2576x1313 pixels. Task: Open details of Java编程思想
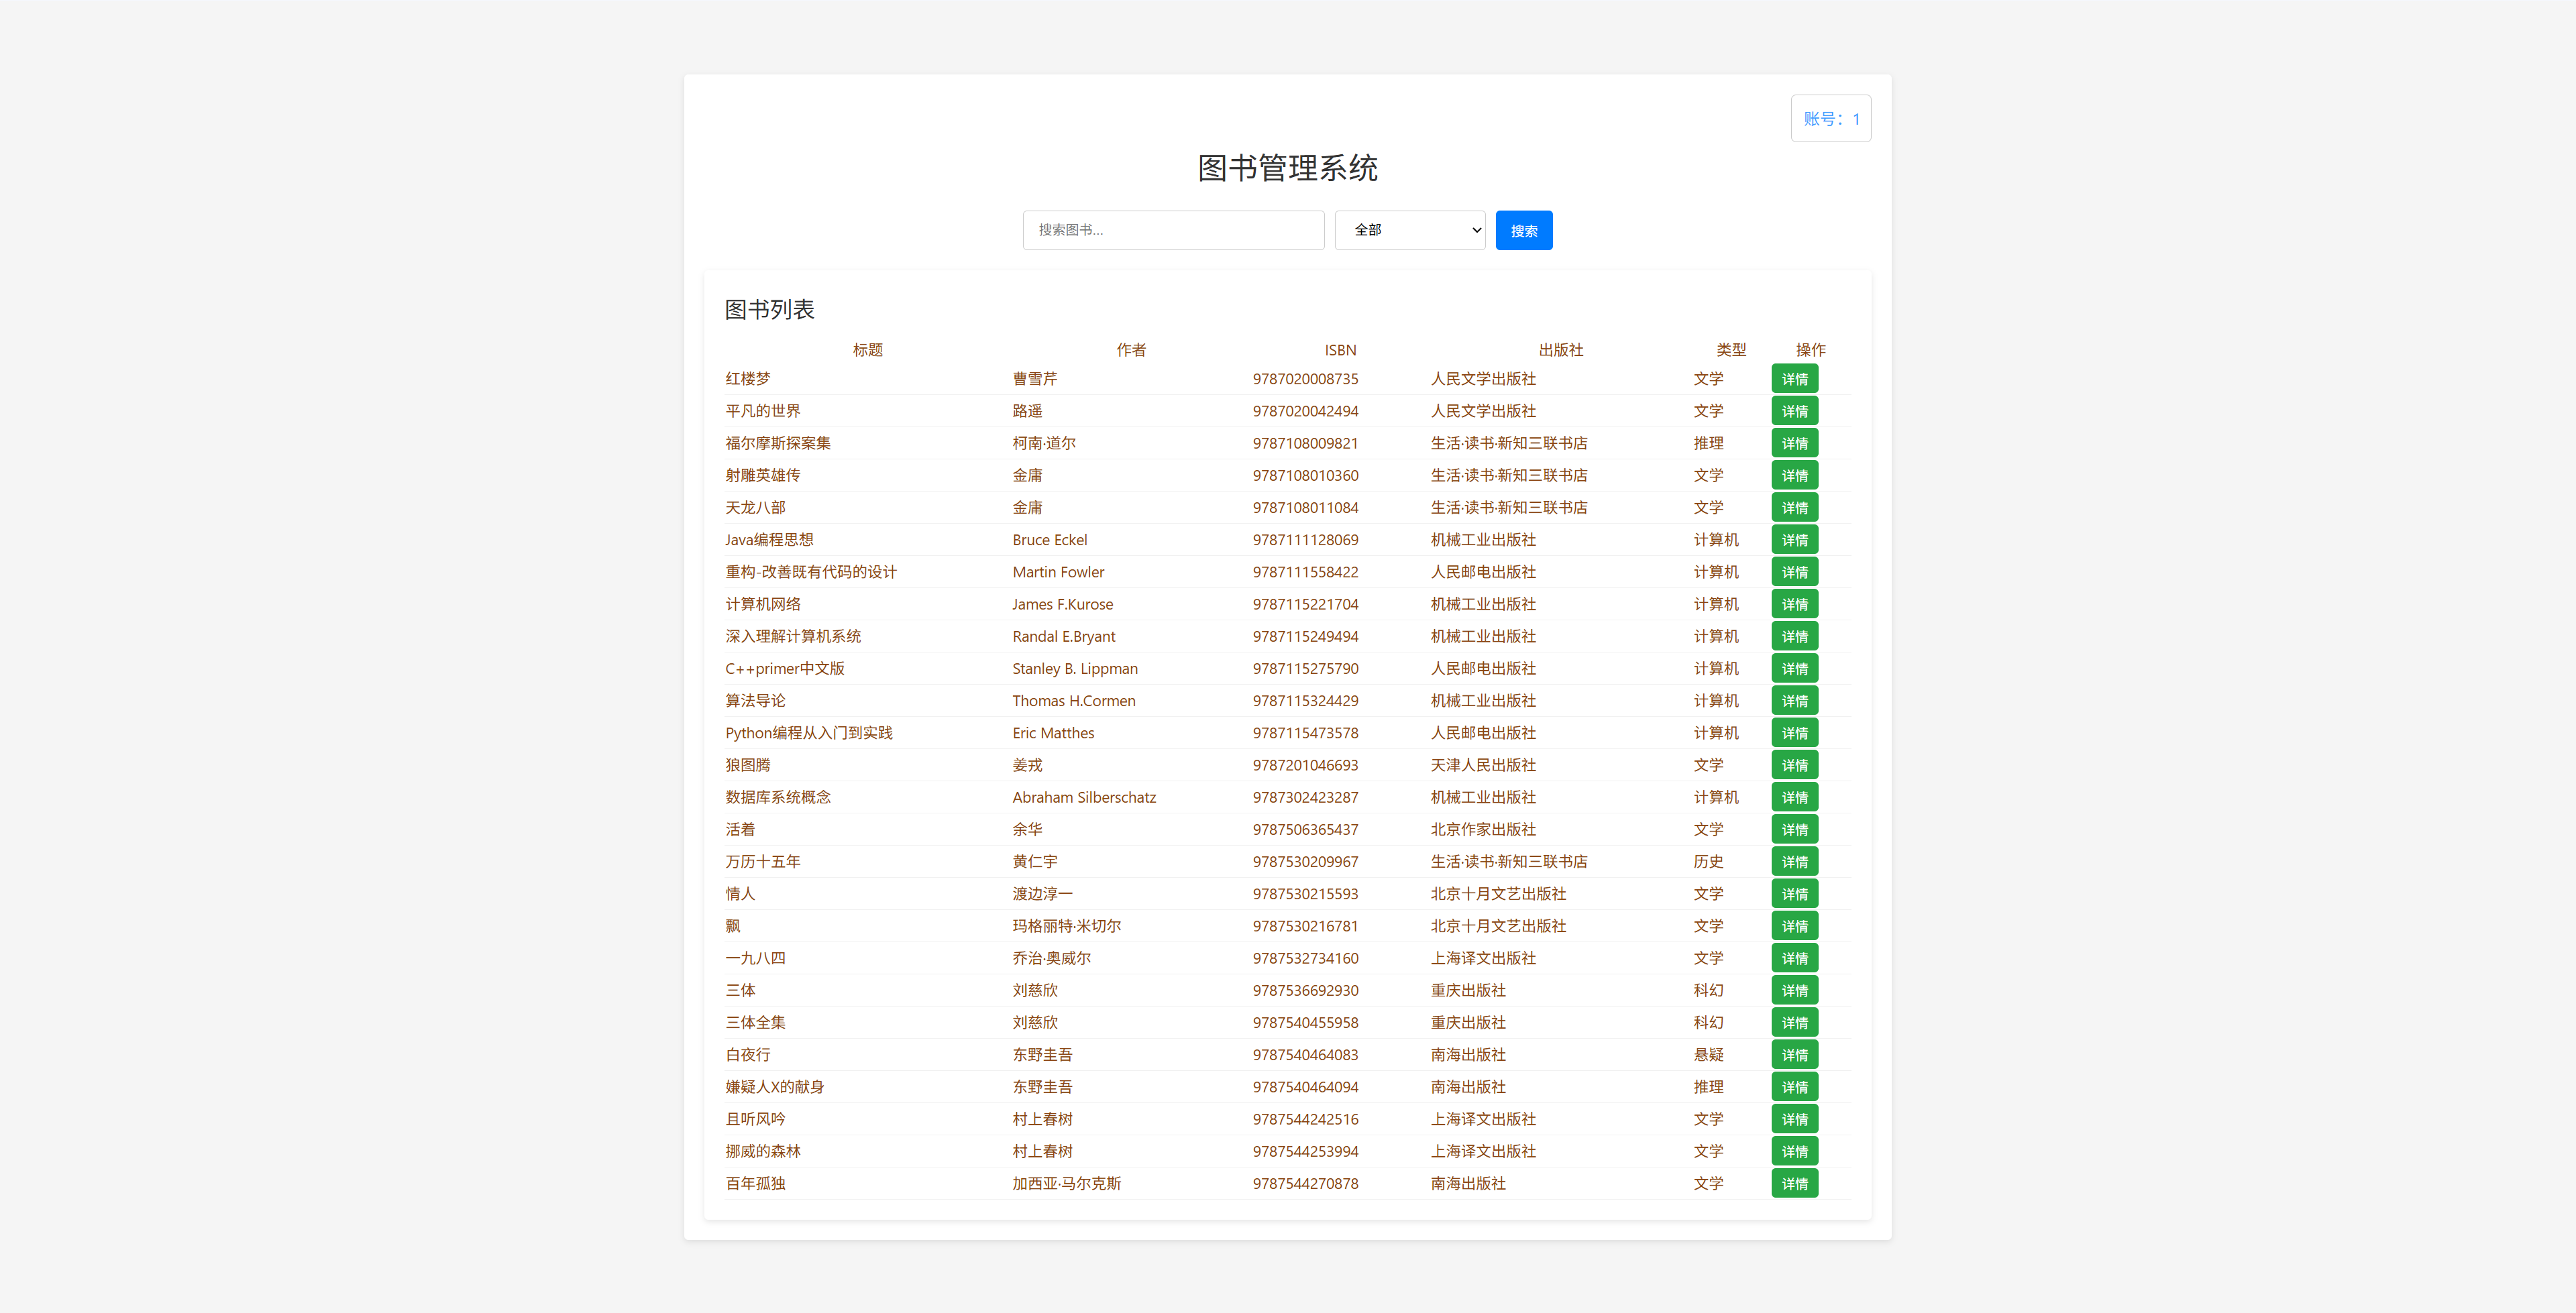click(1794, 539)
